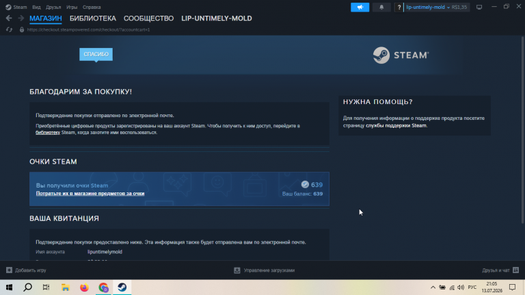Open File Explorer from taskbar
Viewport: 525px width, 295px height.
pyautogui.click(x=66, y=287)
